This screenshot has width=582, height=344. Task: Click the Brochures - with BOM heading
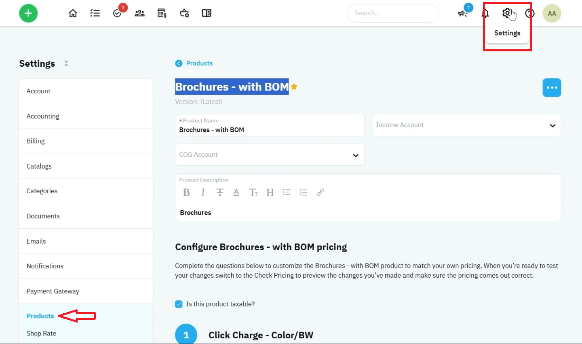coord(232,87)
